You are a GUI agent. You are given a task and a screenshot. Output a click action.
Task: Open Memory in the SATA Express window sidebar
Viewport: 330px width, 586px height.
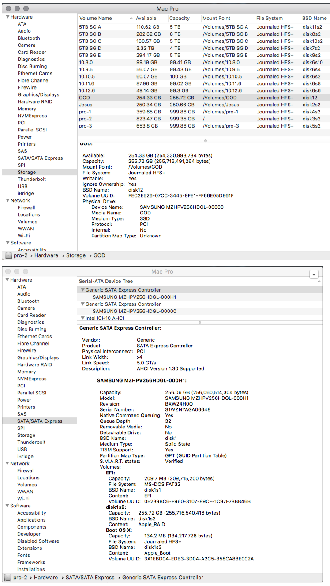(x=26, y=372)
